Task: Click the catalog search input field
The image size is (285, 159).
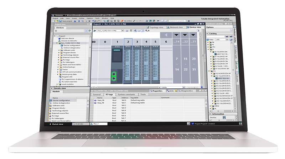Action: 216,37
